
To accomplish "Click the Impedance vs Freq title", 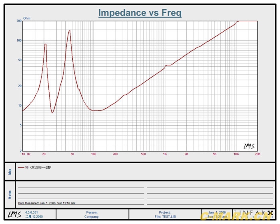I will click(140, 13).
